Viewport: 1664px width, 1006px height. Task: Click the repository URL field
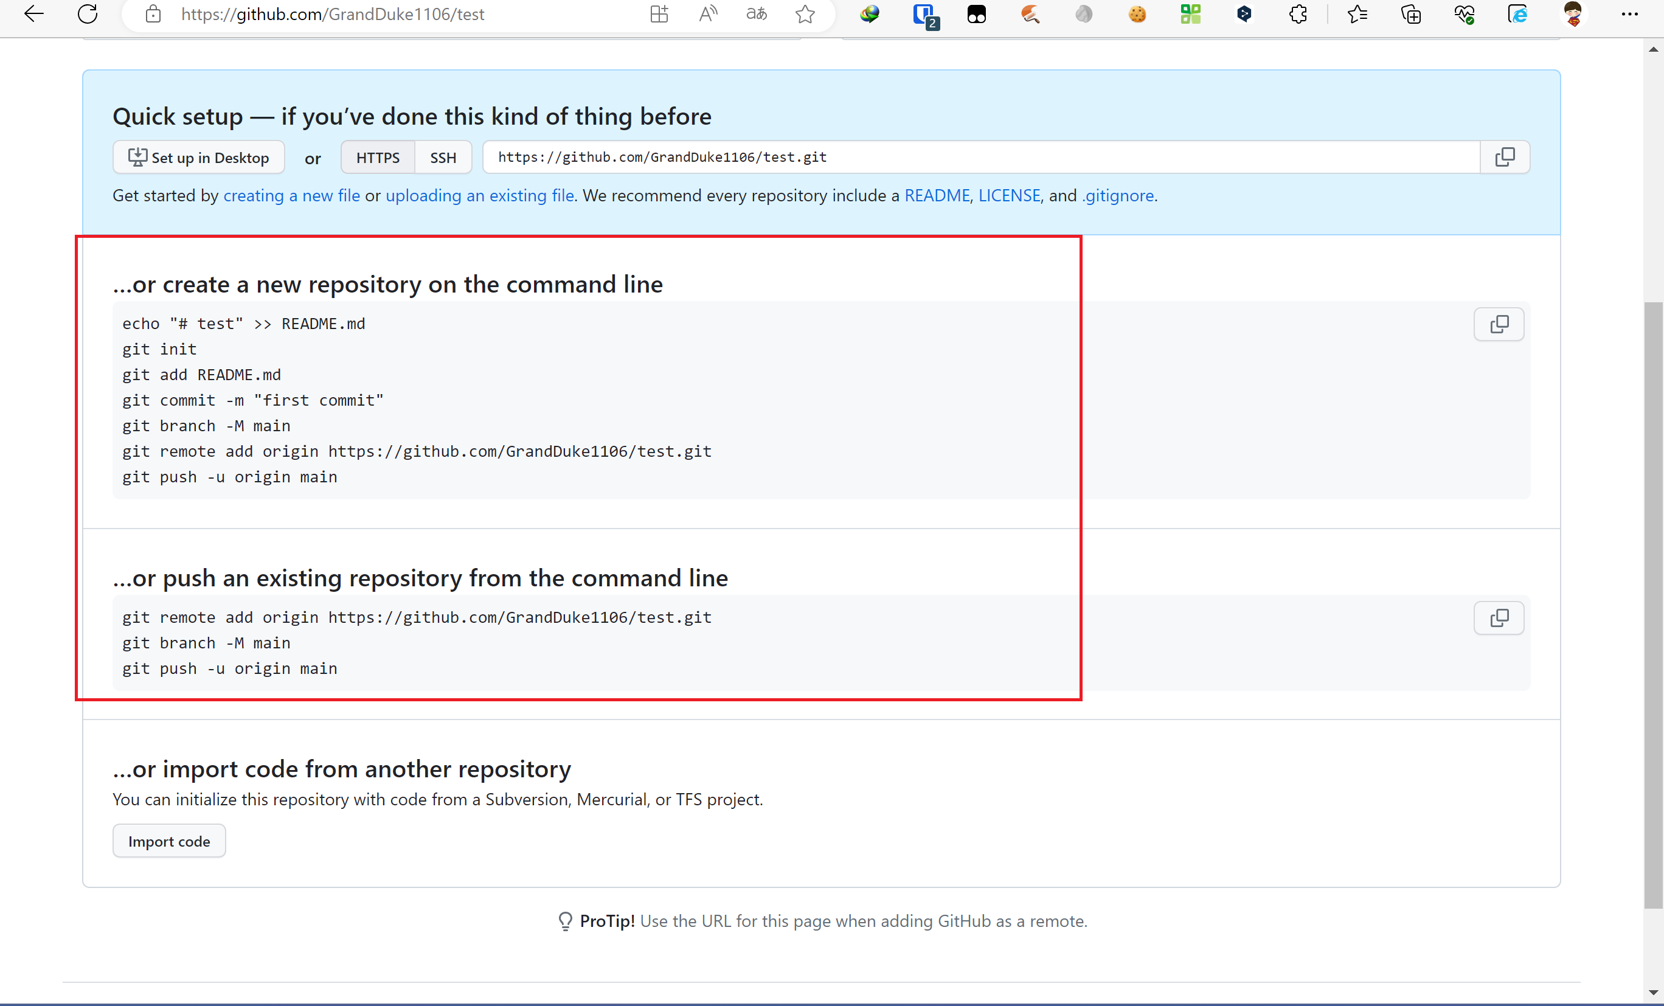981,158
